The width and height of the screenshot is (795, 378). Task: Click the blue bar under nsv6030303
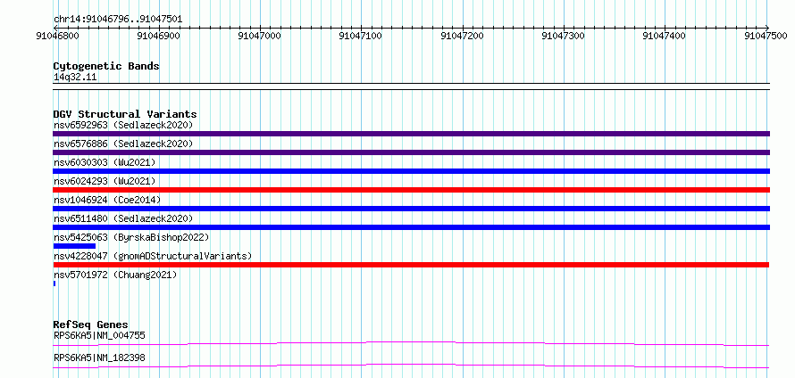click(411, 171)
